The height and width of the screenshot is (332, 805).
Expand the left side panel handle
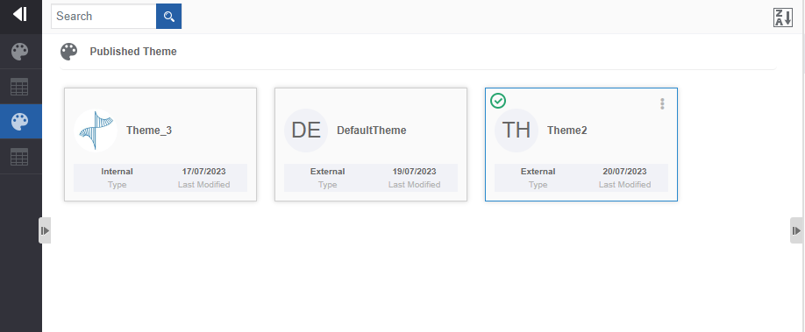pyautogui.click(x=45, y=230)
